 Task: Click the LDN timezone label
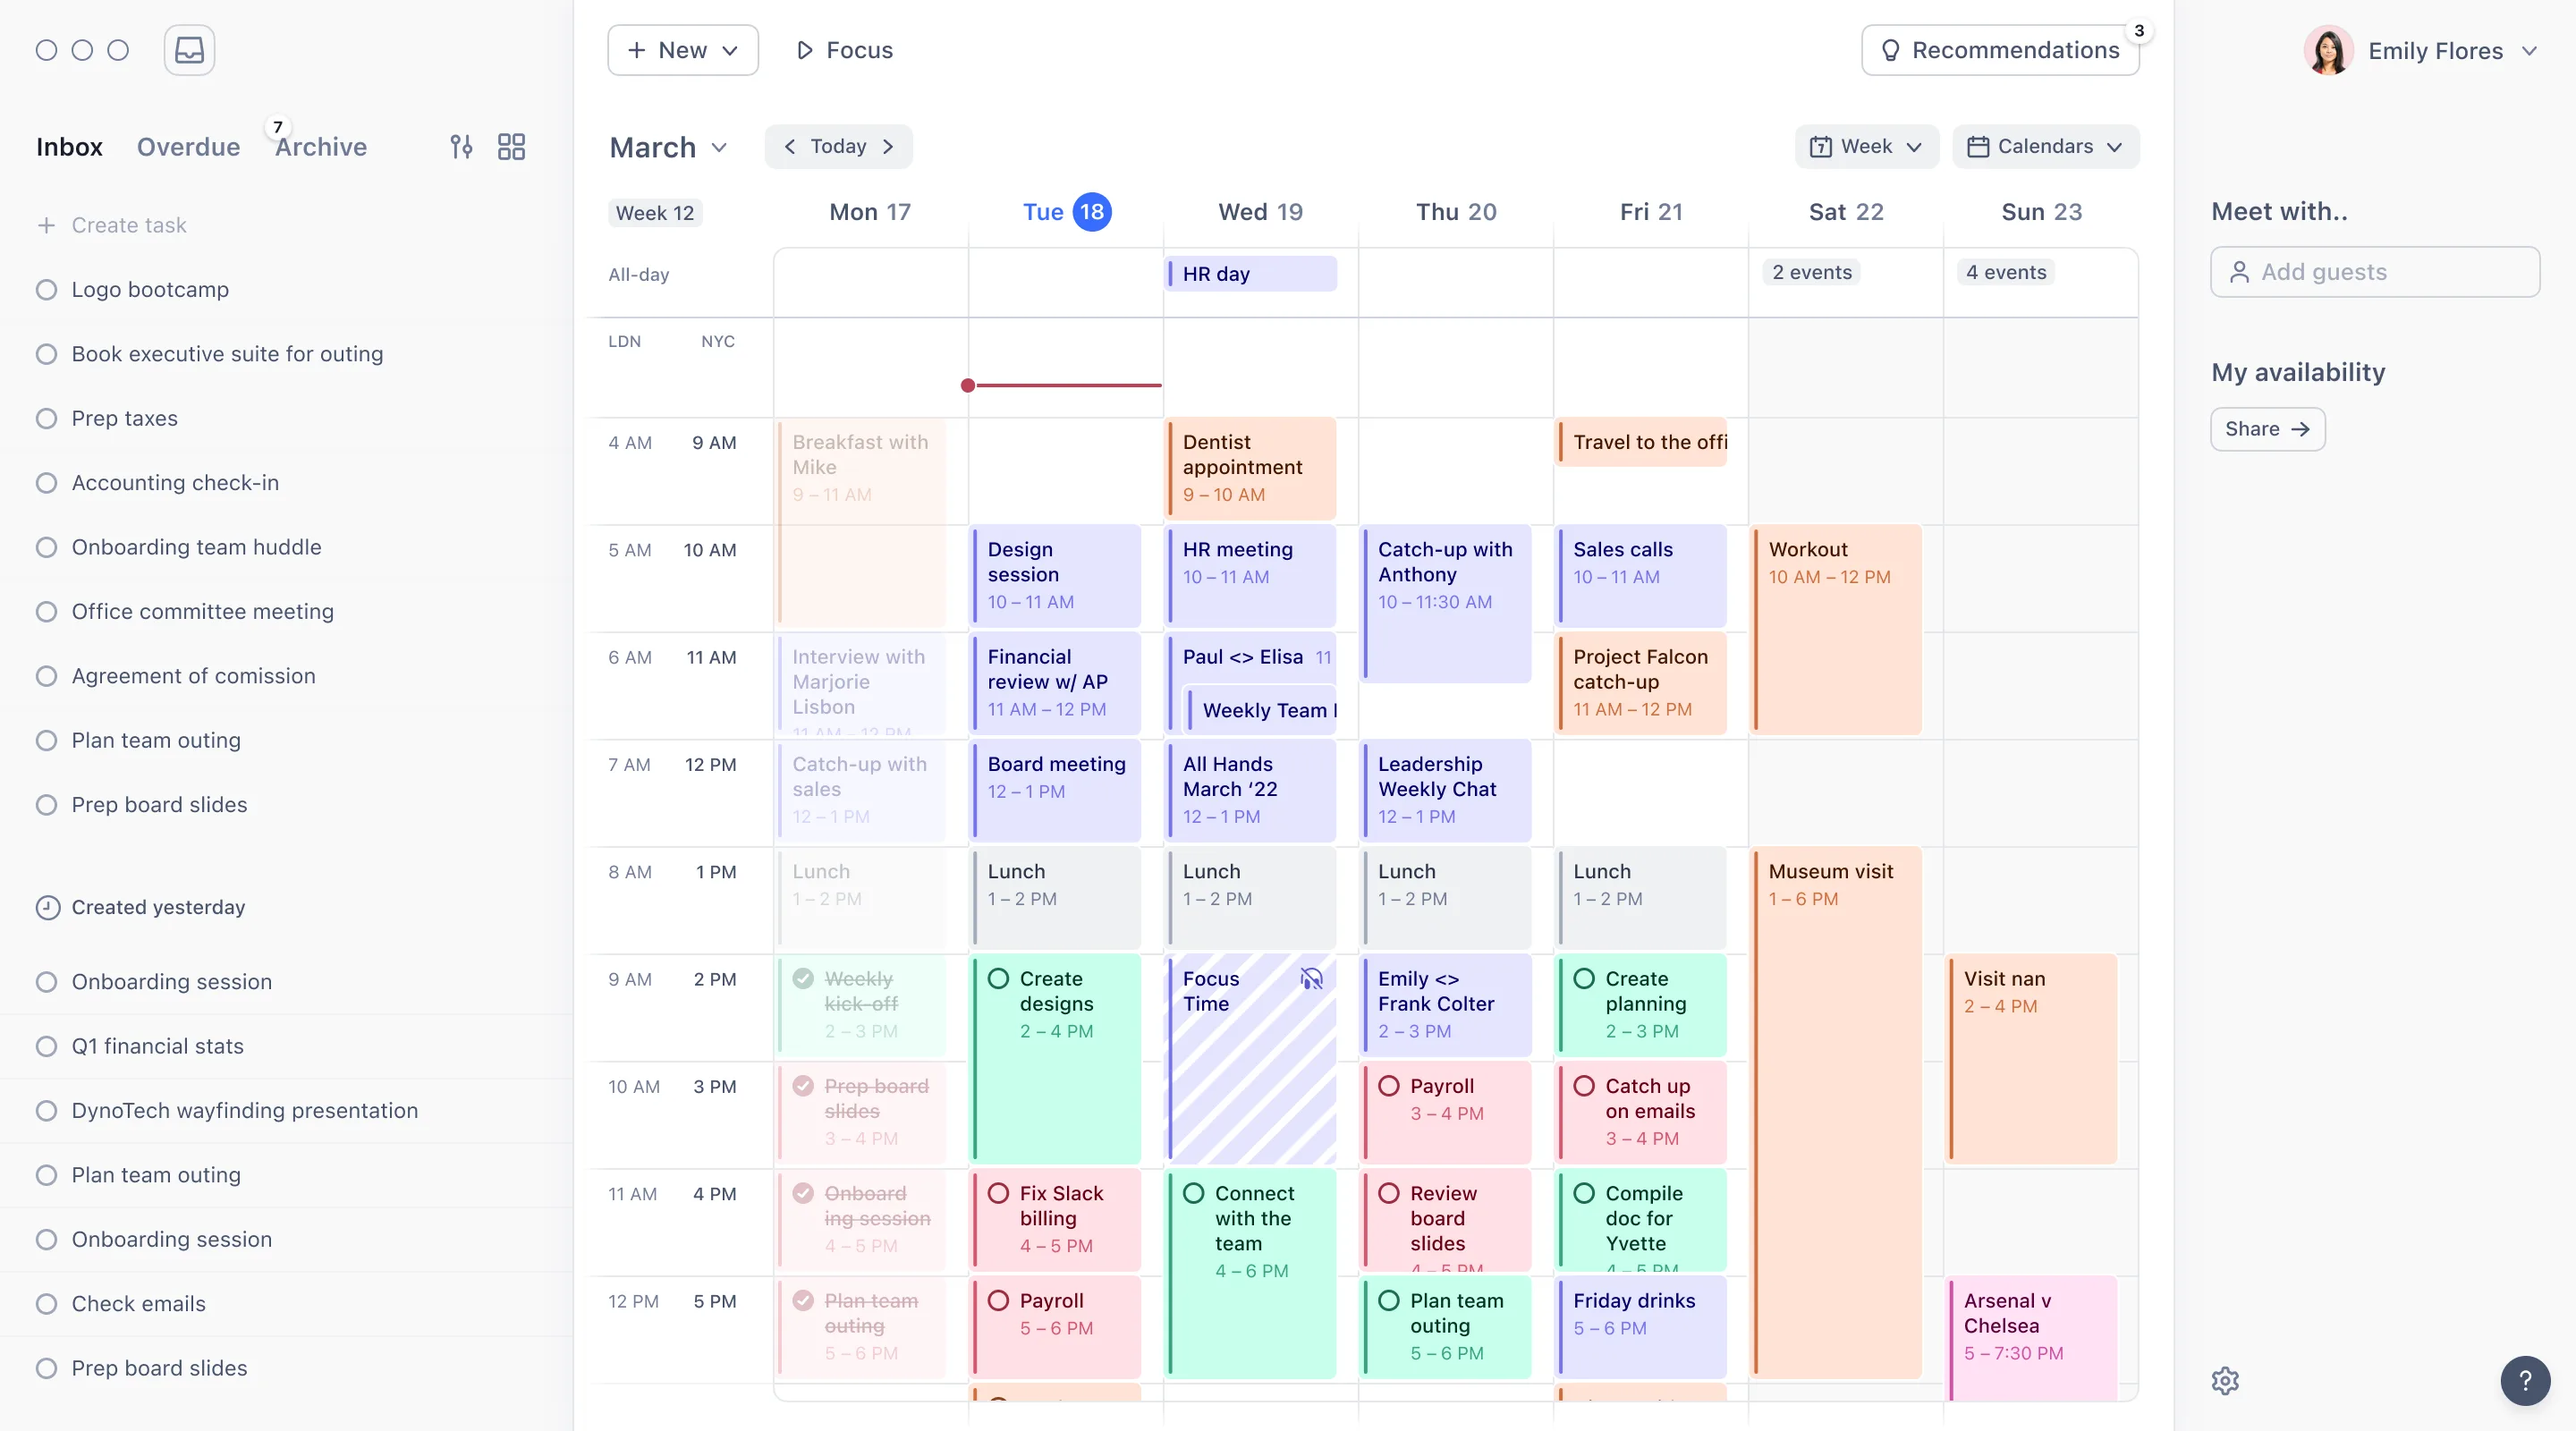pyautogui.click(x=624, y=341)
